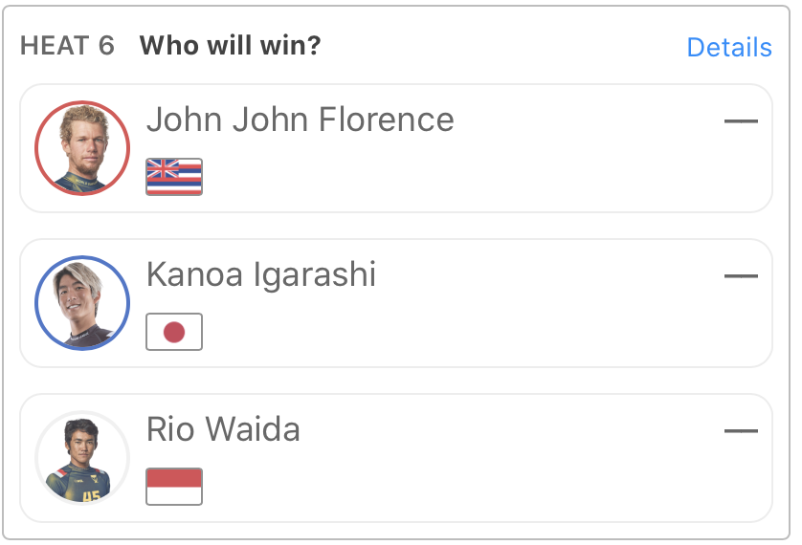Viewport: 802px width, 545px height.
Task: Click John John Florence's profile photo
Action: [81, 148]
